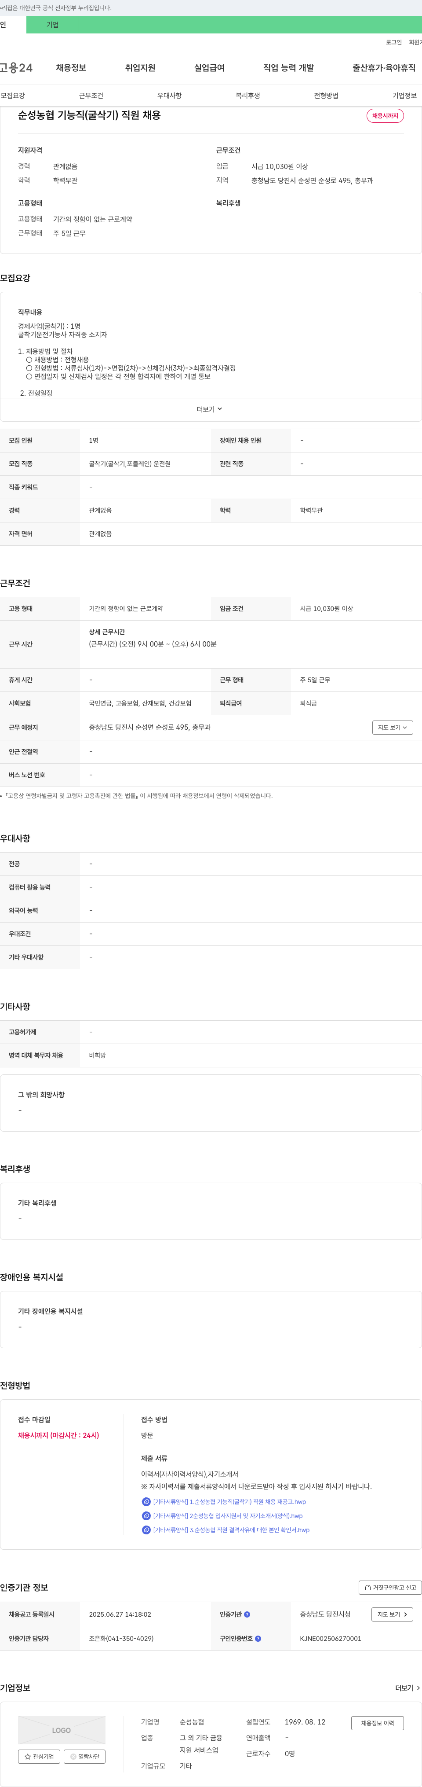Jump to 전형방법 section tab
The image size is (422, 1787).
(326, 96)
